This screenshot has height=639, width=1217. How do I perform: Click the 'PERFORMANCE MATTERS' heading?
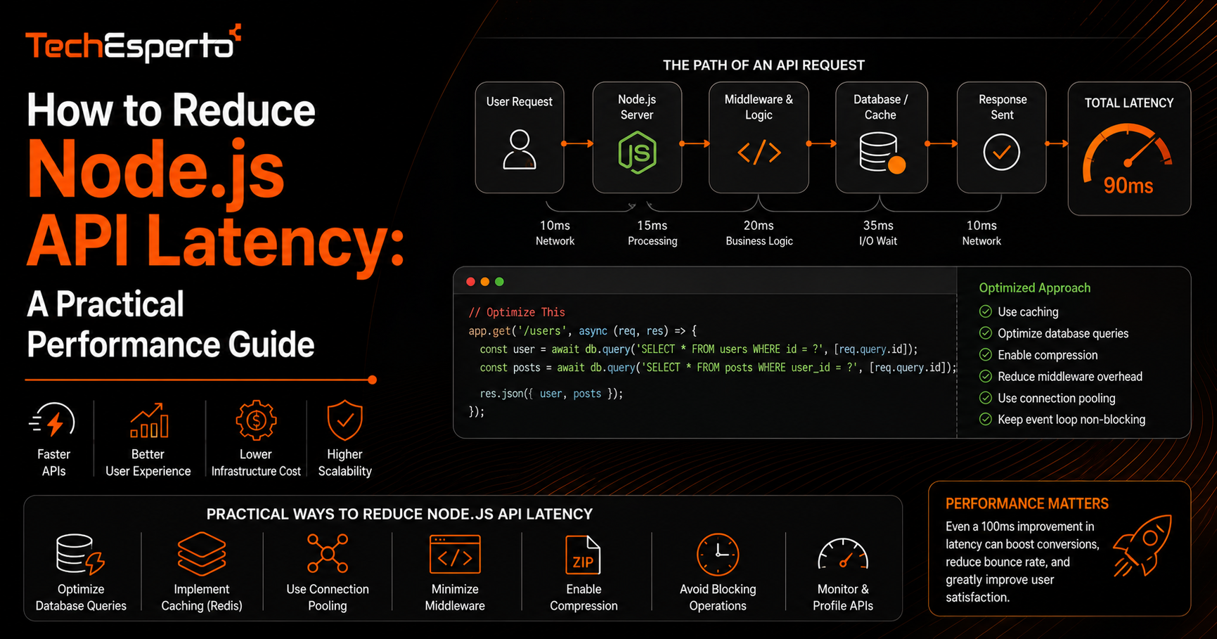click(x=1027, y=504)
